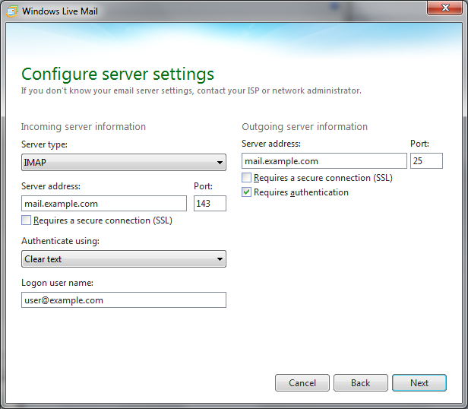
Task: Click the Configure server settings heading
Action: point(118,74)
